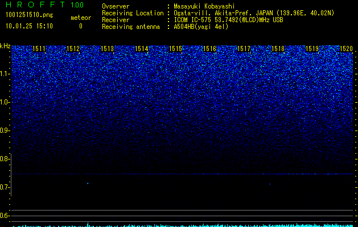Select the Ogata-vill. Akita-Pref. JAPAN location text
Screen dimensions: 358x227
tap(254, 13)
